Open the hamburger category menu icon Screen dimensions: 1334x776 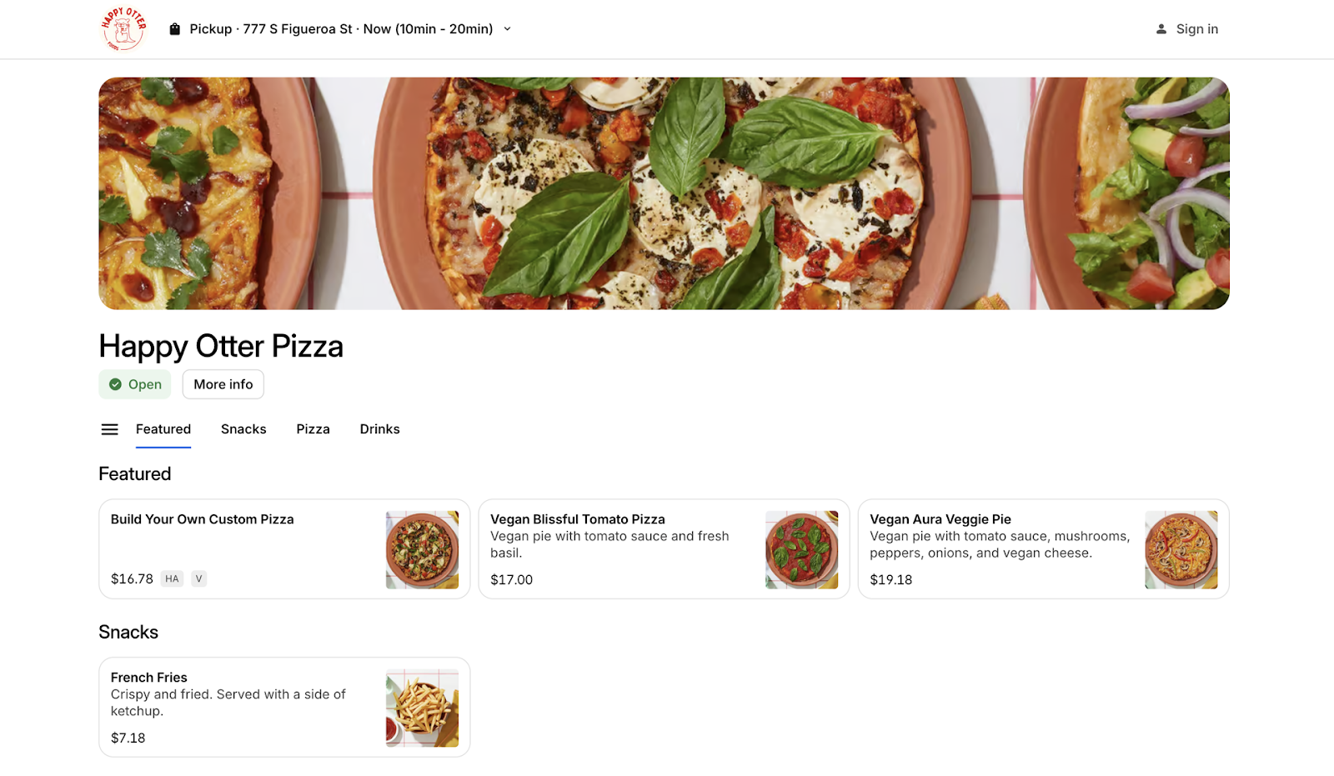[109, 429]
